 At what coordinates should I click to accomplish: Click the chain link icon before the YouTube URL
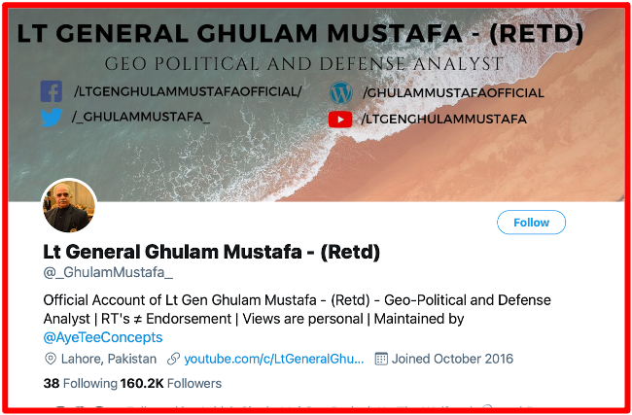[173, 359]
